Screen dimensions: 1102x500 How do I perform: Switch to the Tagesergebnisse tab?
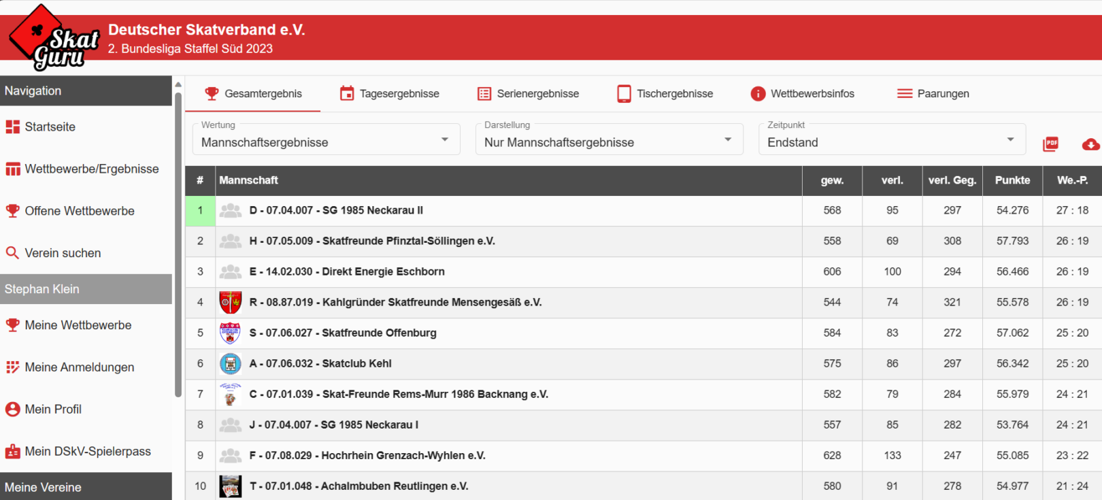pyautogui.click(x=390, y=94)
